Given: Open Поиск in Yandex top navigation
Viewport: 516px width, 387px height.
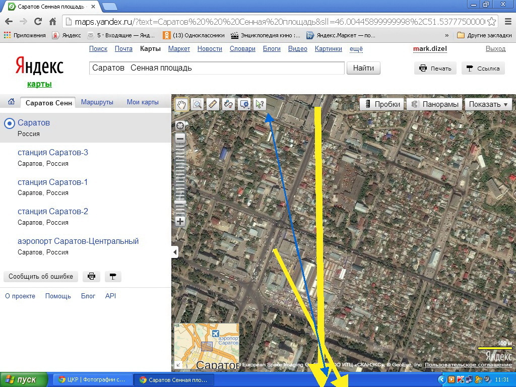Looking at the screenshot, I should [x=98, y=49].
